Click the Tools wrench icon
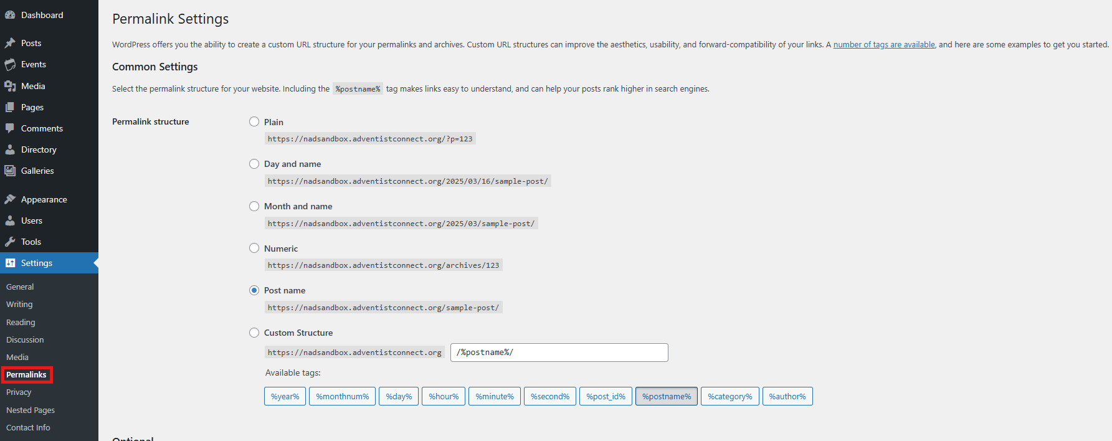Viewport: 1112px width, 441px height. [10, 242]
